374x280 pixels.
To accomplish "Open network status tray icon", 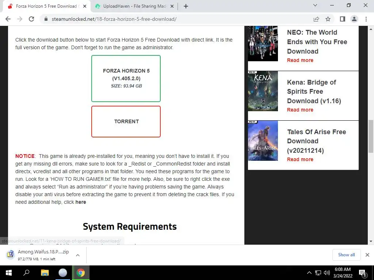I will click(x=318, y=273).
